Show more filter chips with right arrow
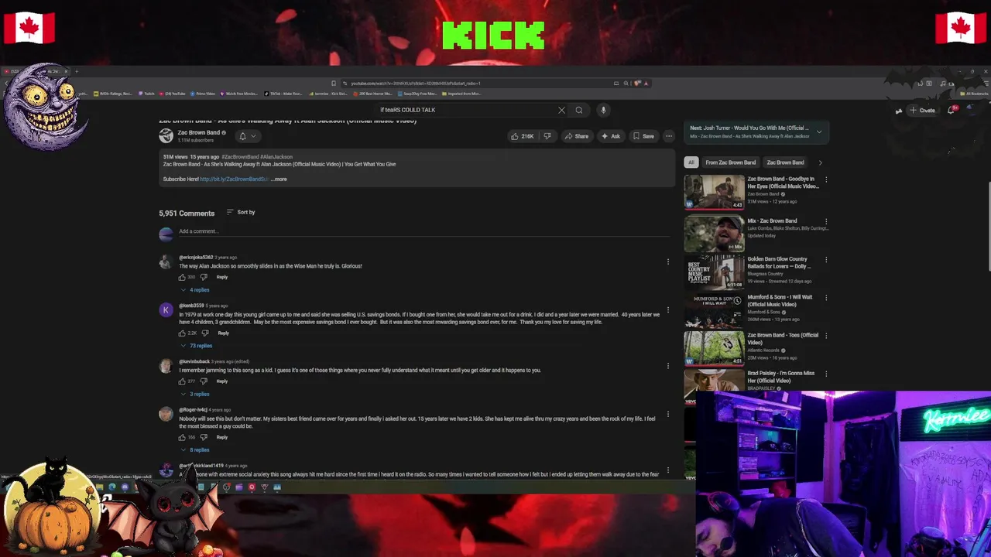This screenshot has height=557, width=991. coord(820,162)
